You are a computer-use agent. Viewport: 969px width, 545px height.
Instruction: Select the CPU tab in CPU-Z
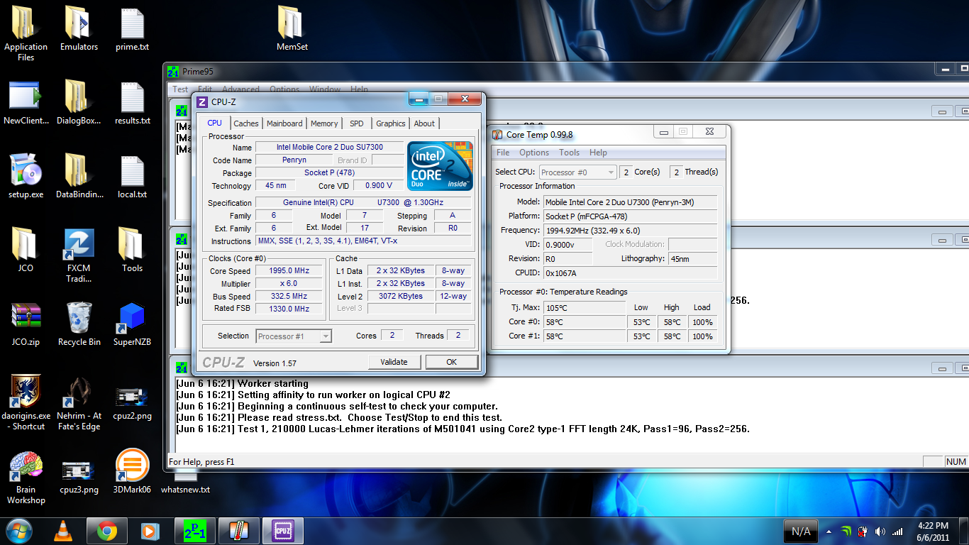[214, 123]
